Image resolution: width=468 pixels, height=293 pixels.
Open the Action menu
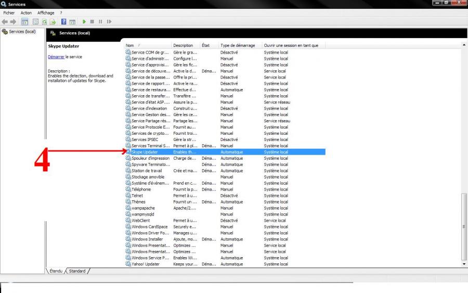(26, 12)
